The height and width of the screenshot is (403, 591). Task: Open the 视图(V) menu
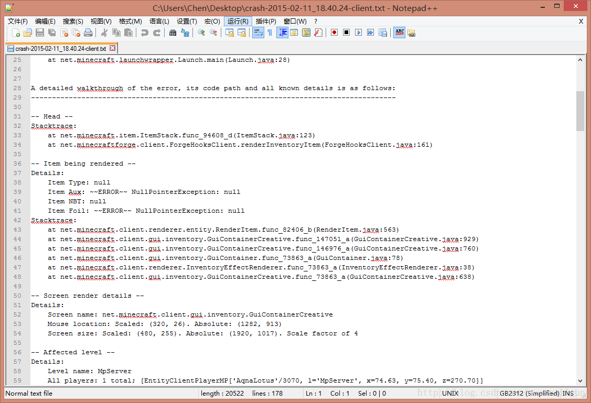pyautogui.click(x=101, y=21)
